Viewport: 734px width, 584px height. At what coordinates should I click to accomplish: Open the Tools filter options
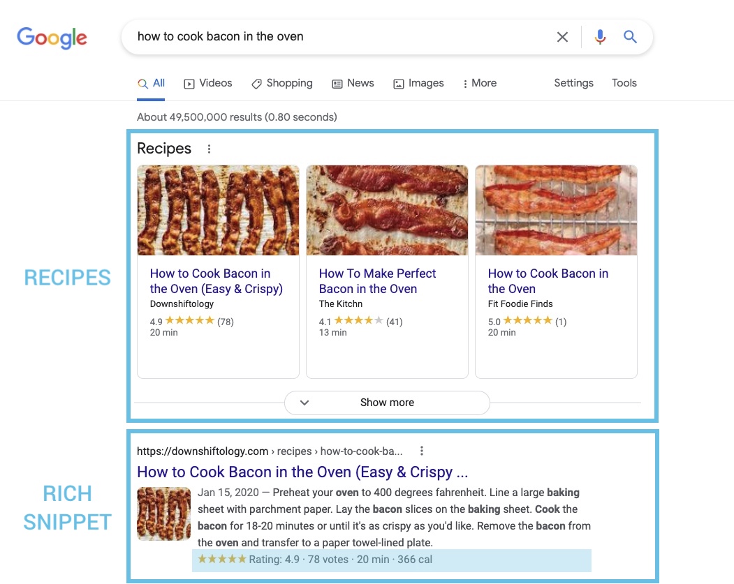tap(624, 83)
